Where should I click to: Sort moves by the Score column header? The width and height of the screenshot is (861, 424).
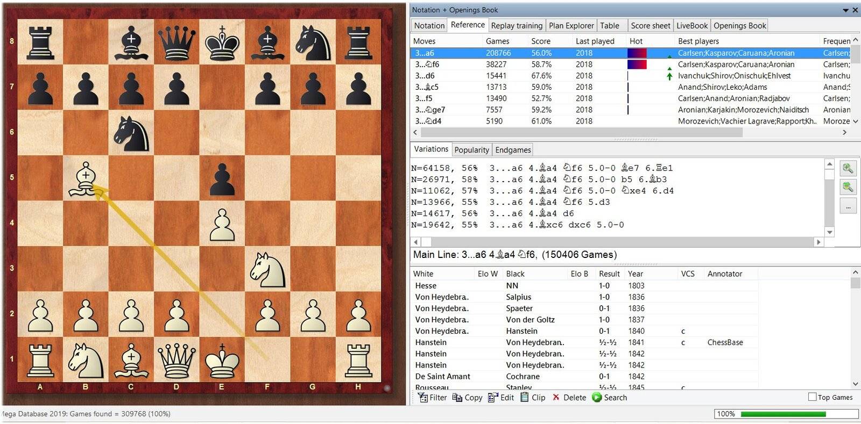tap(541, 41)
